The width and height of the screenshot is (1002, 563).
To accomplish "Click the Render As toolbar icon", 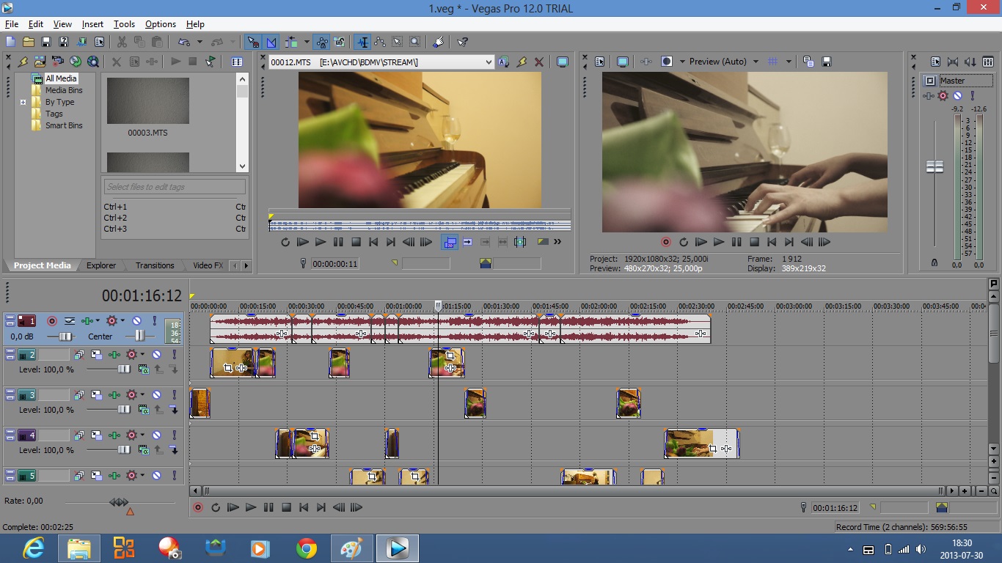I will (81, 42).
